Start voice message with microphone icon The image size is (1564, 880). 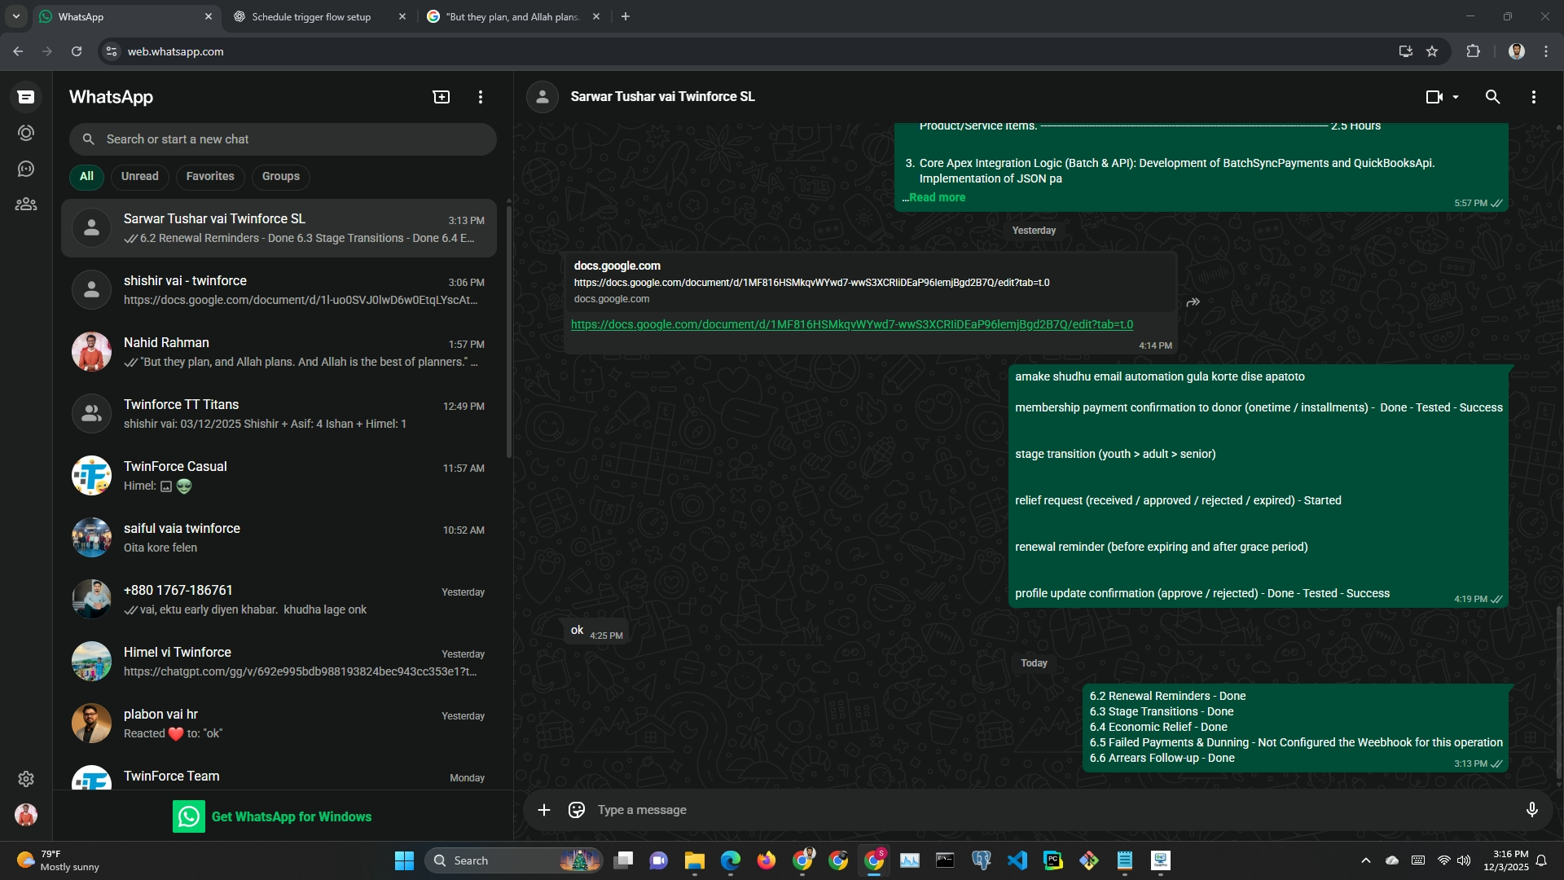[1531, 810]
